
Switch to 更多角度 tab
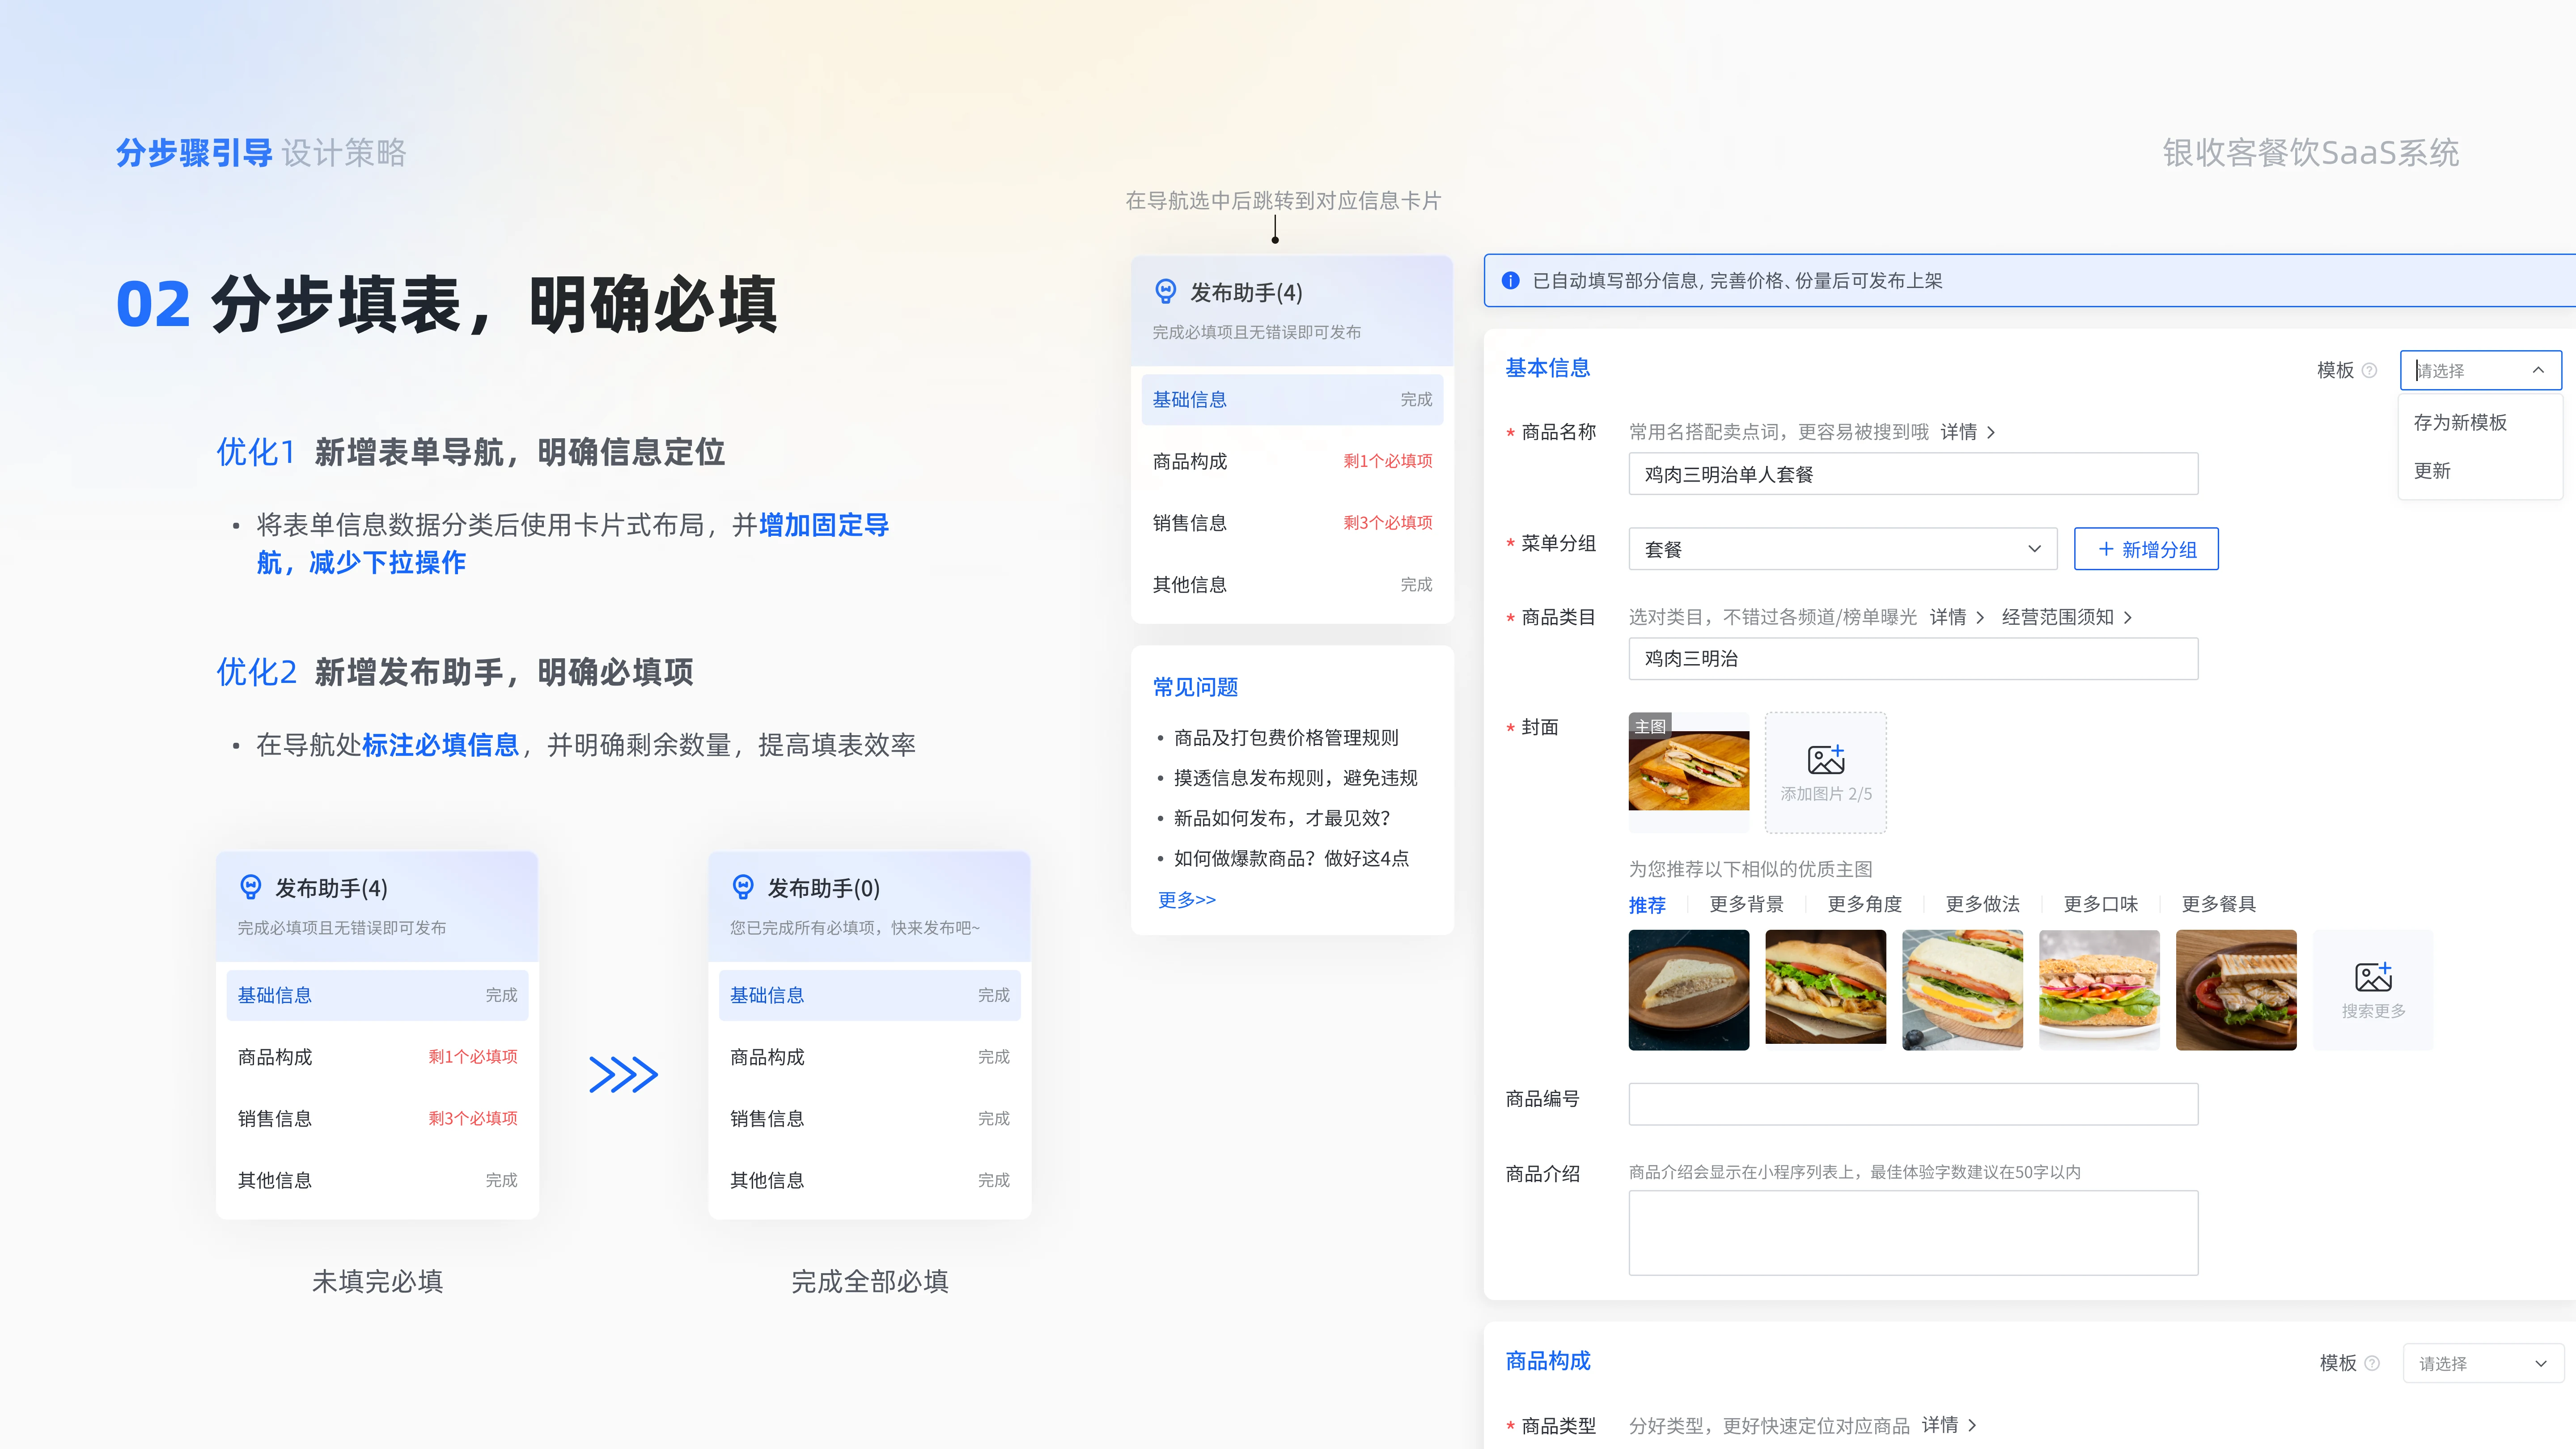click(x=1864, y=904)
